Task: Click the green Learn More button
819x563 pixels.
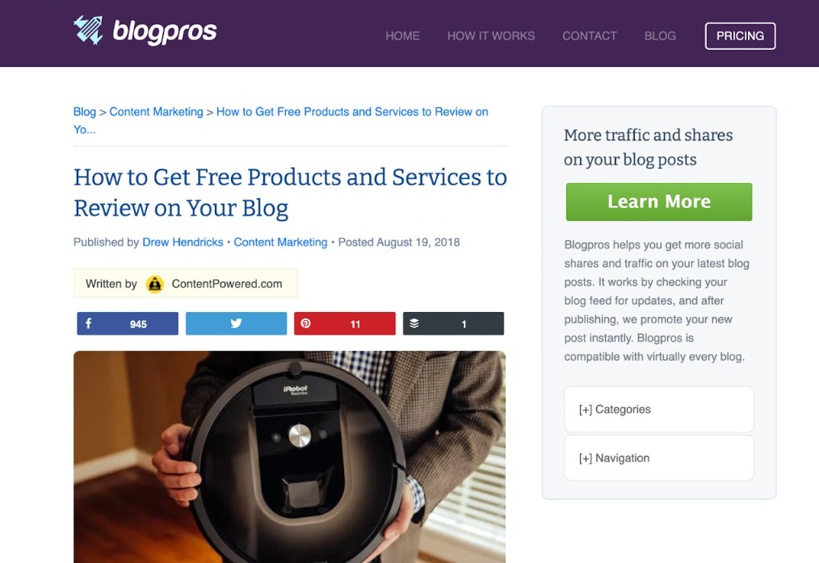Action: tap(659, 202)
